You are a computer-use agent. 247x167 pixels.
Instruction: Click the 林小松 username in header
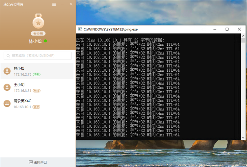click(35, 41)
